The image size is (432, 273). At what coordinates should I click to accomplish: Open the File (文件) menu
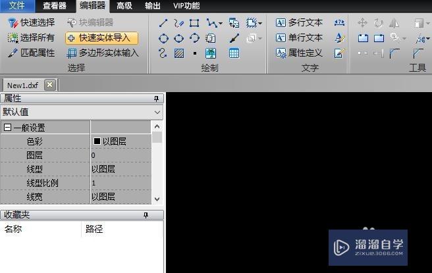[17, 6]
